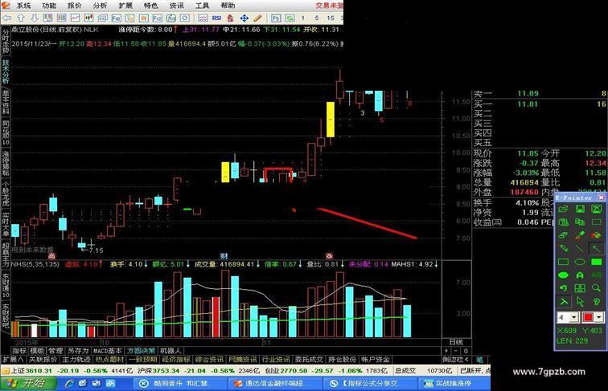
Task: Click the line chart toolbar icon
Action: tap(75, 18)
